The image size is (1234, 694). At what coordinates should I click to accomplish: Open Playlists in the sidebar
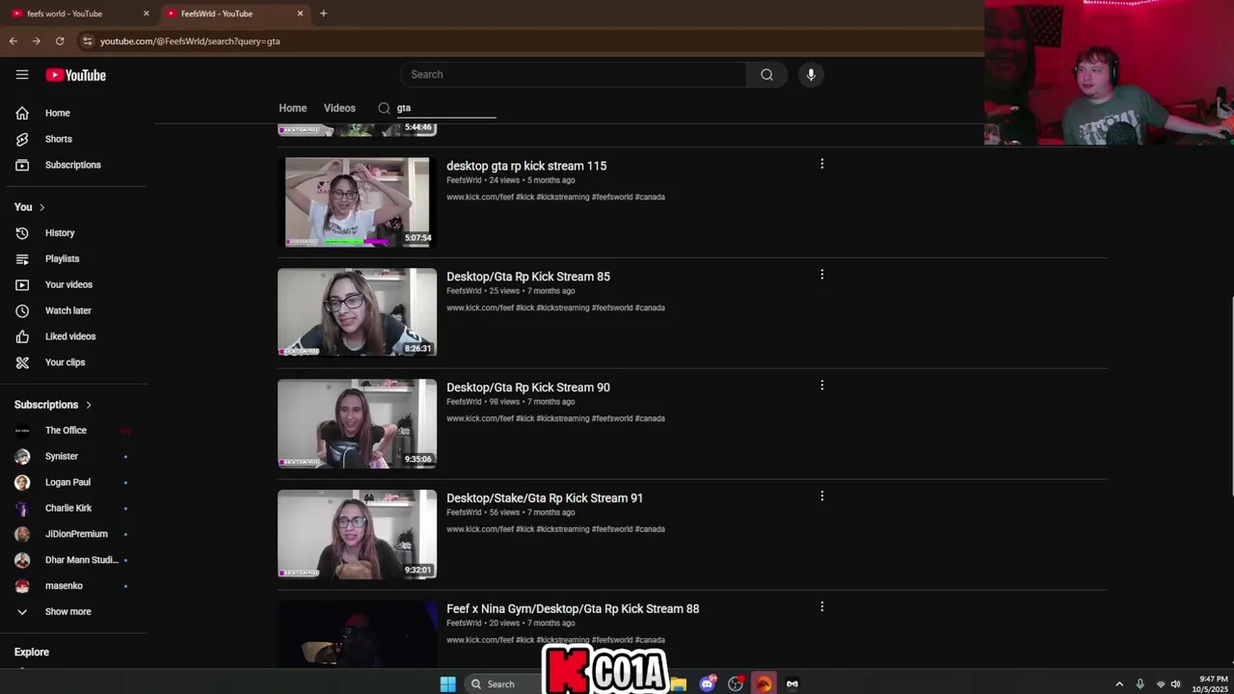[x=74, y=258]
